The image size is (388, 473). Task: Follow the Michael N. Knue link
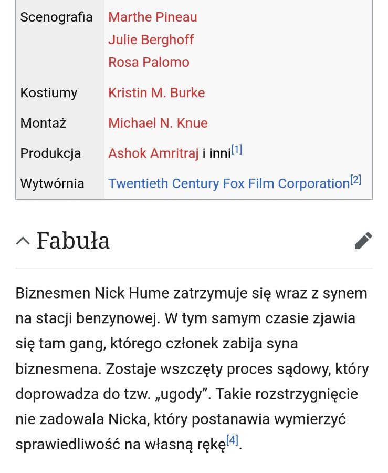[x=158, y=123]
